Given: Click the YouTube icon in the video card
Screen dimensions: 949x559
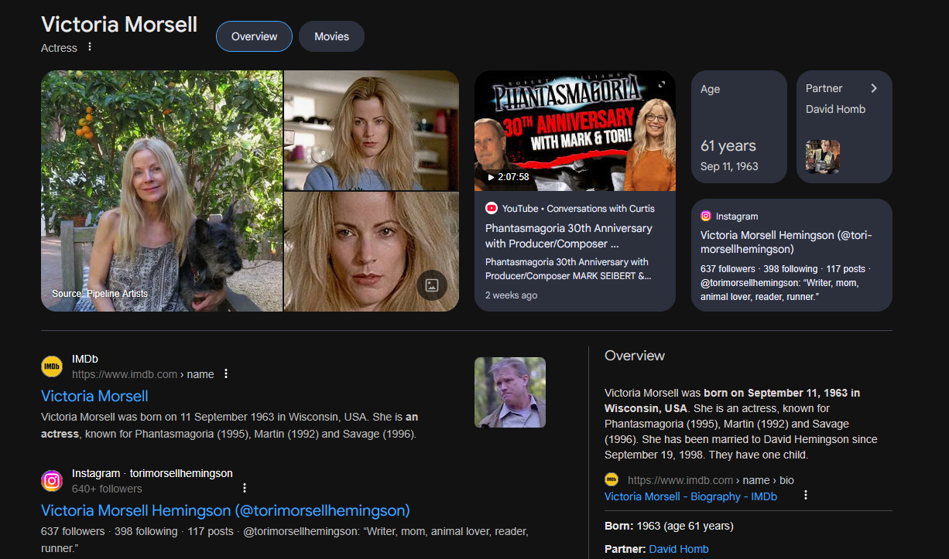Looking at the screenshot, I should 492,208.
